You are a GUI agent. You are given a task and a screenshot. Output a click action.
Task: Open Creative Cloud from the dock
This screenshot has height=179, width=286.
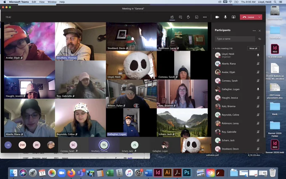(x=210, y=173)
